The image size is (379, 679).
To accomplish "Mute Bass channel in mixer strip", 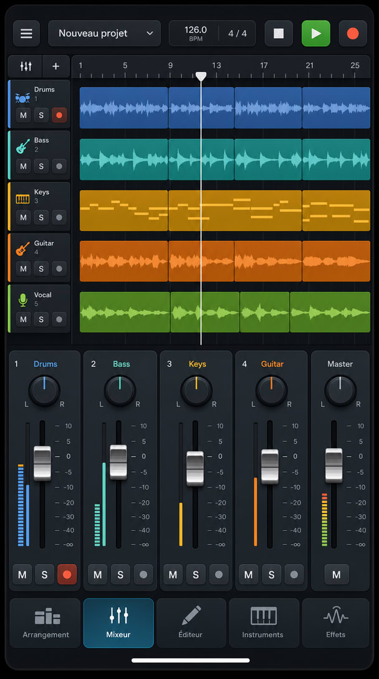I will 98,575.
